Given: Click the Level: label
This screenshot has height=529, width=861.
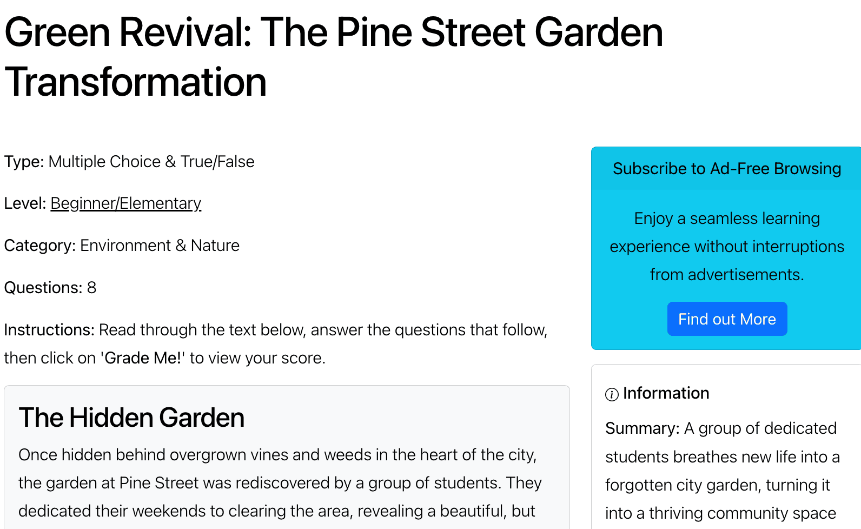Looking at the screenshot, I should click(x=25, y=203).
